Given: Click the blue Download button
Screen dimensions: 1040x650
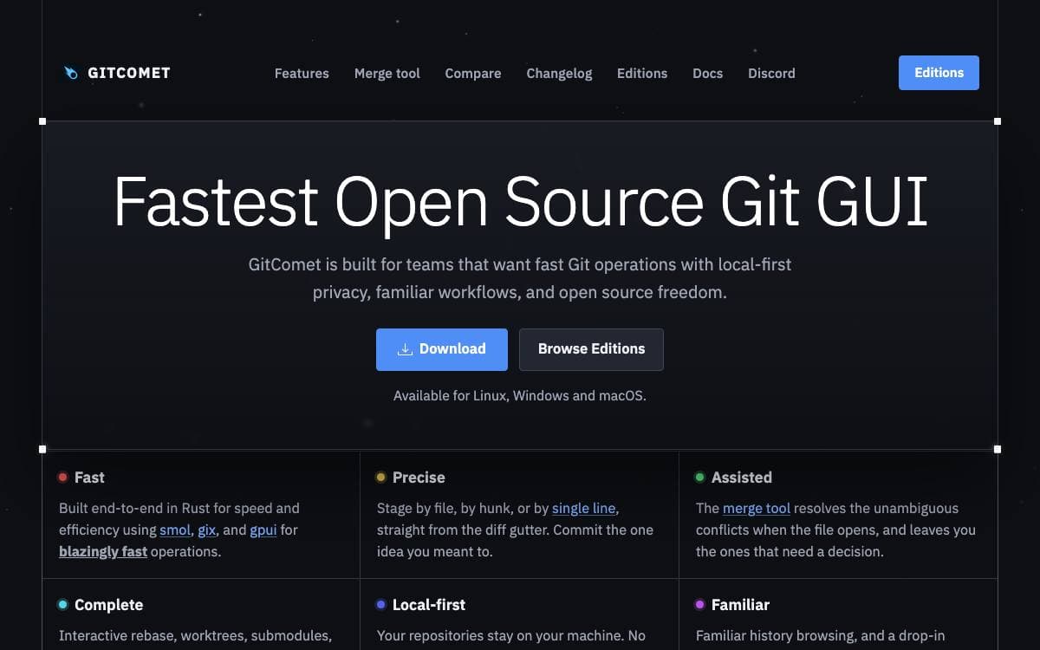Looking at the screenshot, I should coord(442,349).
